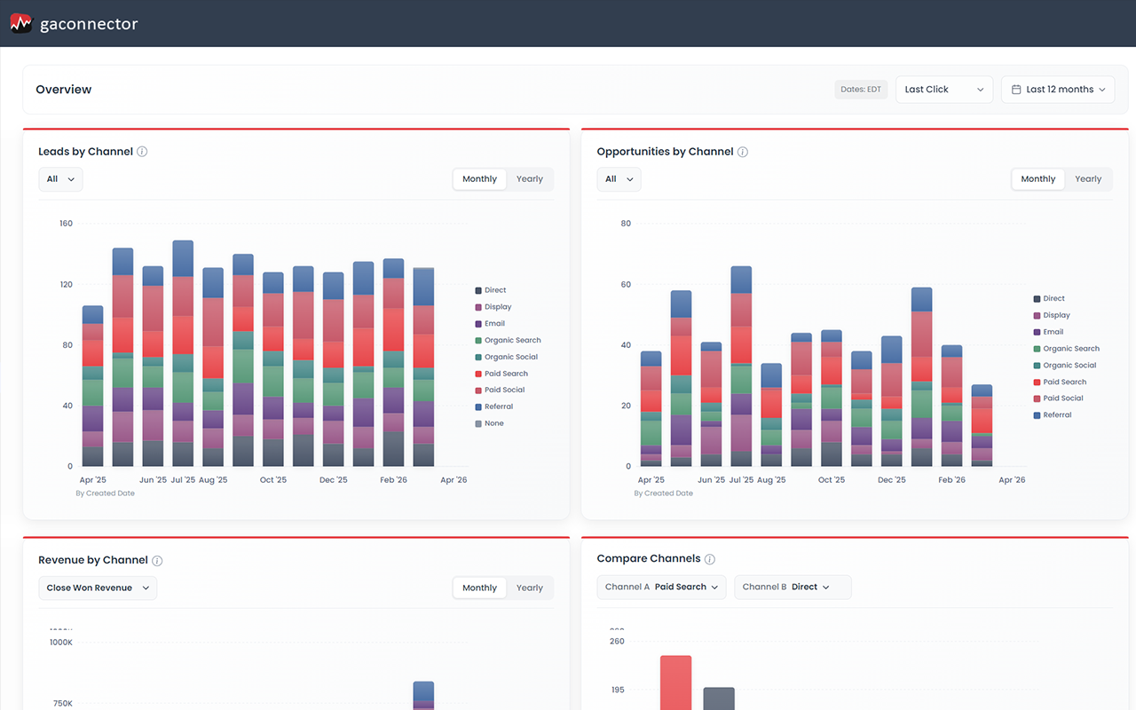This screenshot has width=1136, height=710.
Task: Click the Compare Channels title
Action: tap(649, 559)
